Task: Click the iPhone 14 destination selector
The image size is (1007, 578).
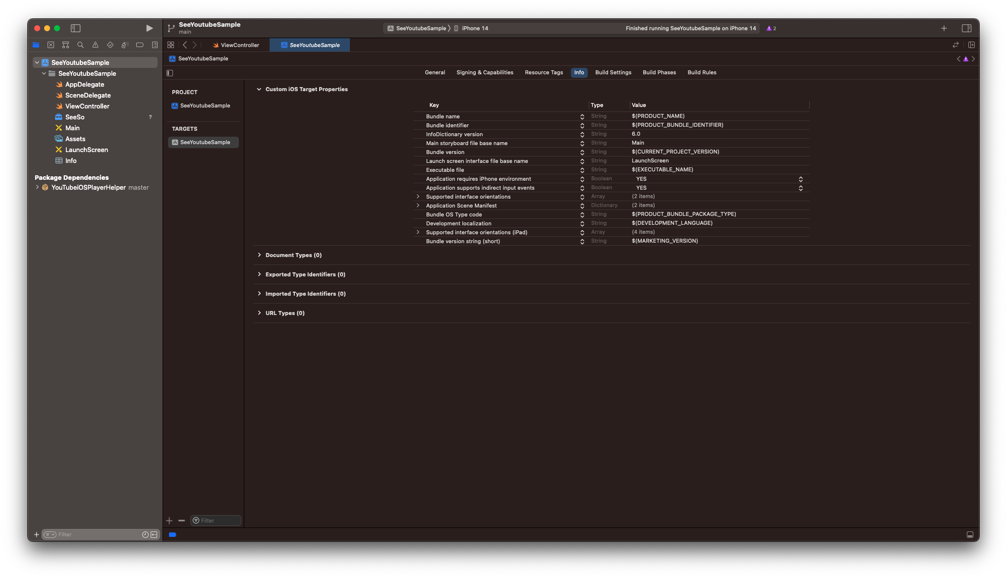Action: [474, 28]
